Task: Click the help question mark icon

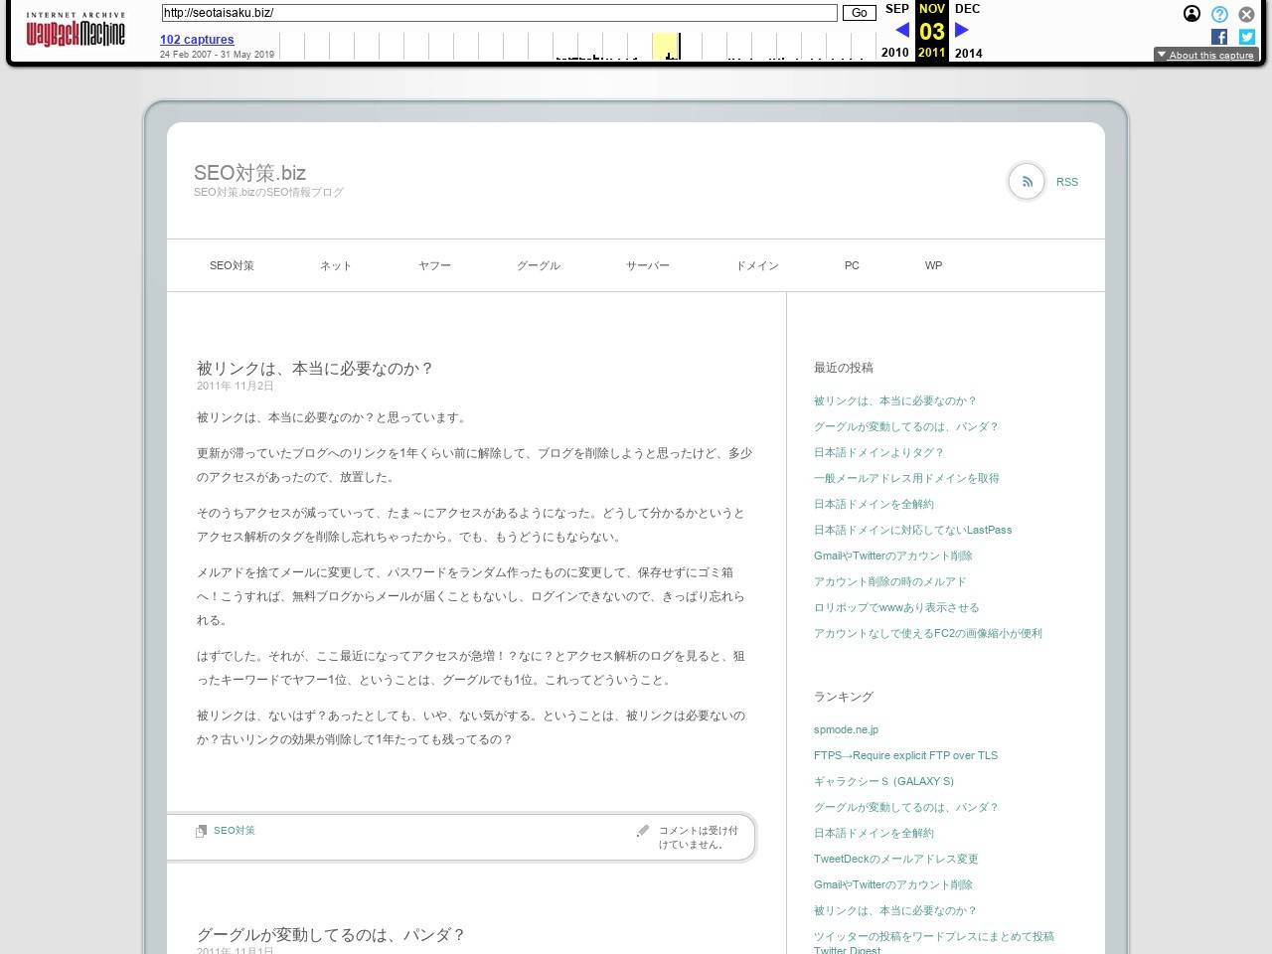Action: tap(1219, 14)
